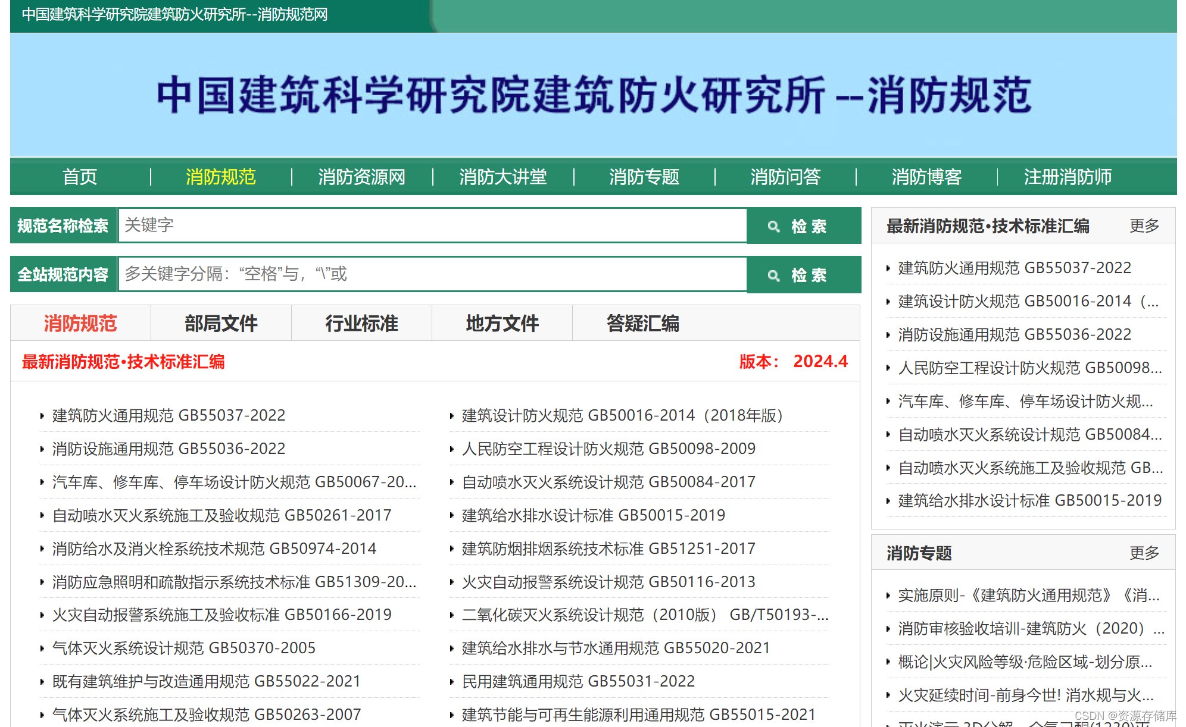Open 注册消防师 navigation item
1186x727 pixels.
coord(1067,177)
